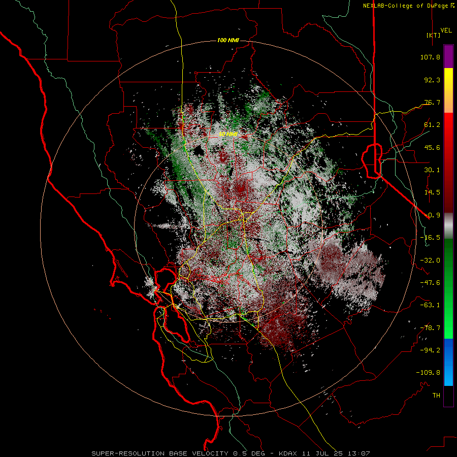
Task: Select the -94.2 velocity scale value
Action: (x=430, y=350)
